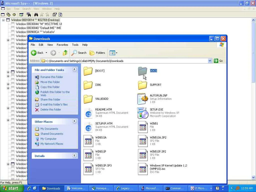Click Spy++ binoculars Find icon
The height and width of the screenshot is (192, 256).
(x=36, y=15)
